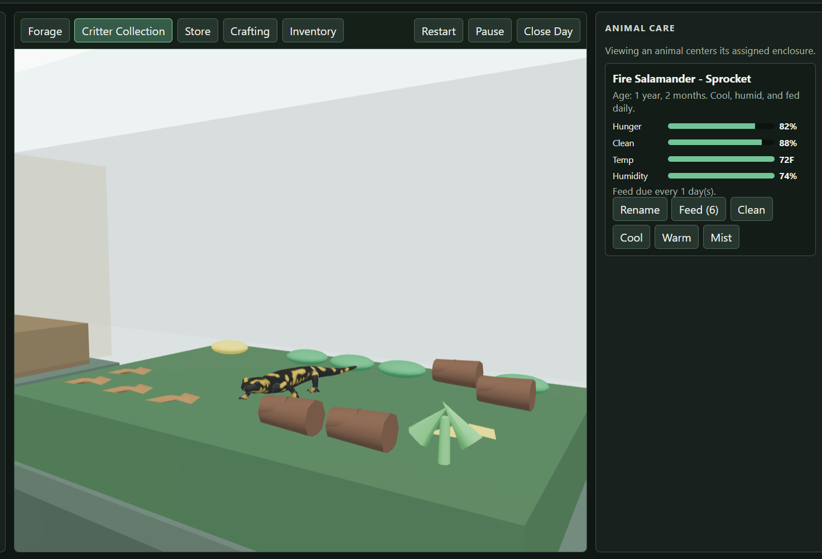Click the Clean progress bar
This screenshot has width=822, height=559.
721,143
